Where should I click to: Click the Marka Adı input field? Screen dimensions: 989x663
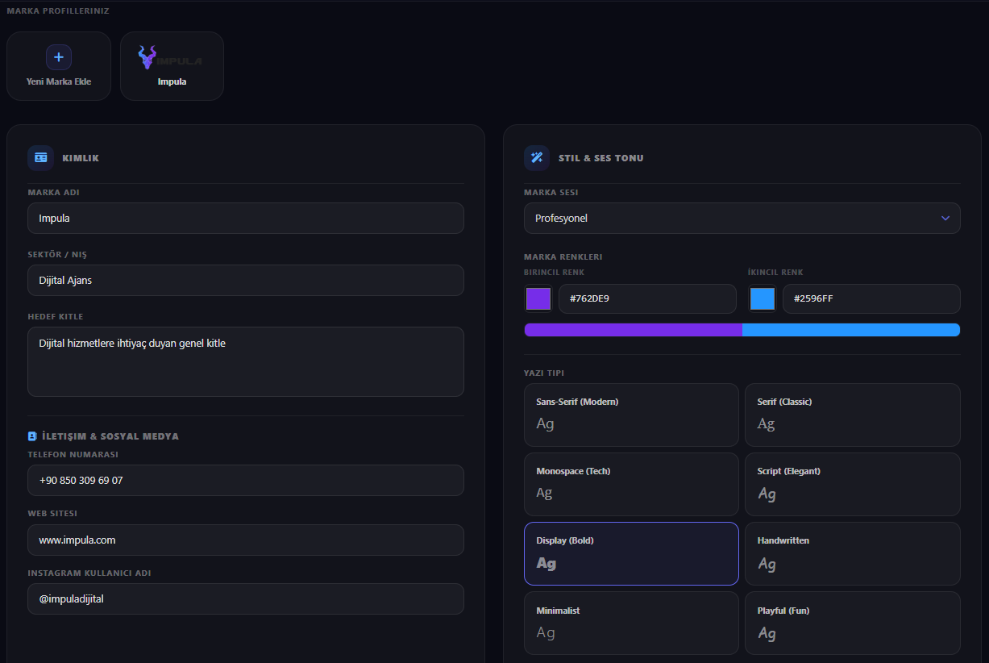pyautogui.click(x=246, y=219)
